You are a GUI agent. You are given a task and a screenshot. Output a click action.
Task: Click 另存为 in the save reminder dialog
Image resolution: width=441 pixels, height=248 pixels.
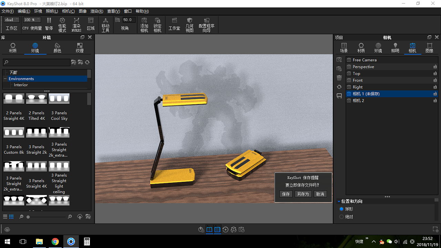click(x=303, y=194)
